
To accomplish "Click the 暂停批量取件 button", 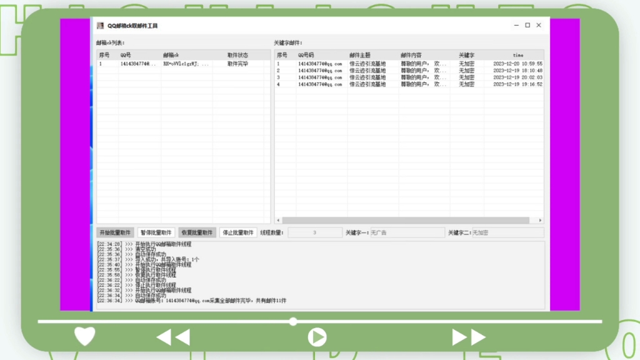I will 156,232.
